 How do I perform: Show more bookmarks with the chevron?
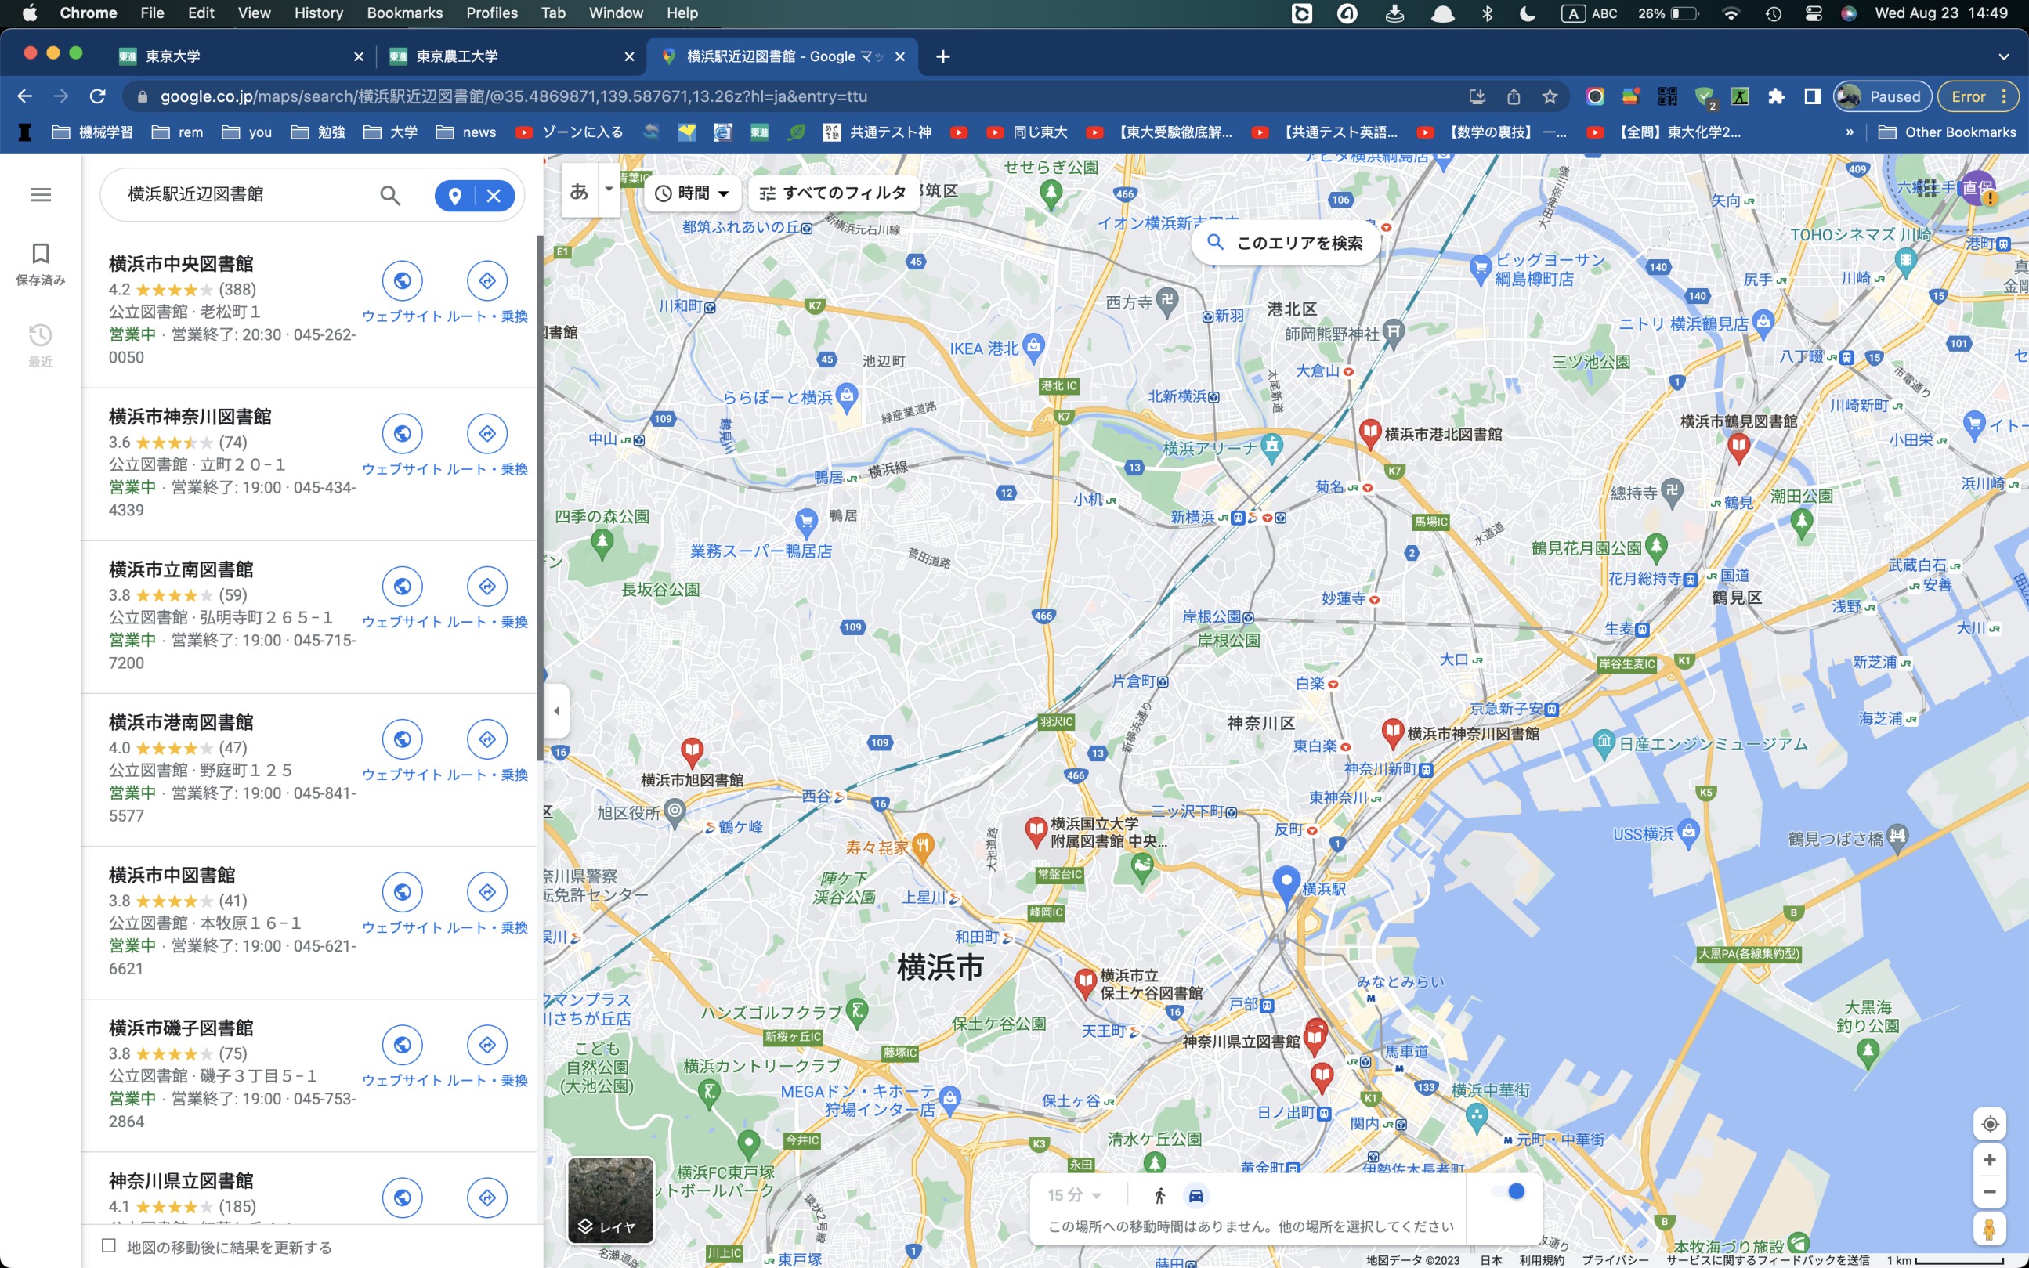(1850, 132)
